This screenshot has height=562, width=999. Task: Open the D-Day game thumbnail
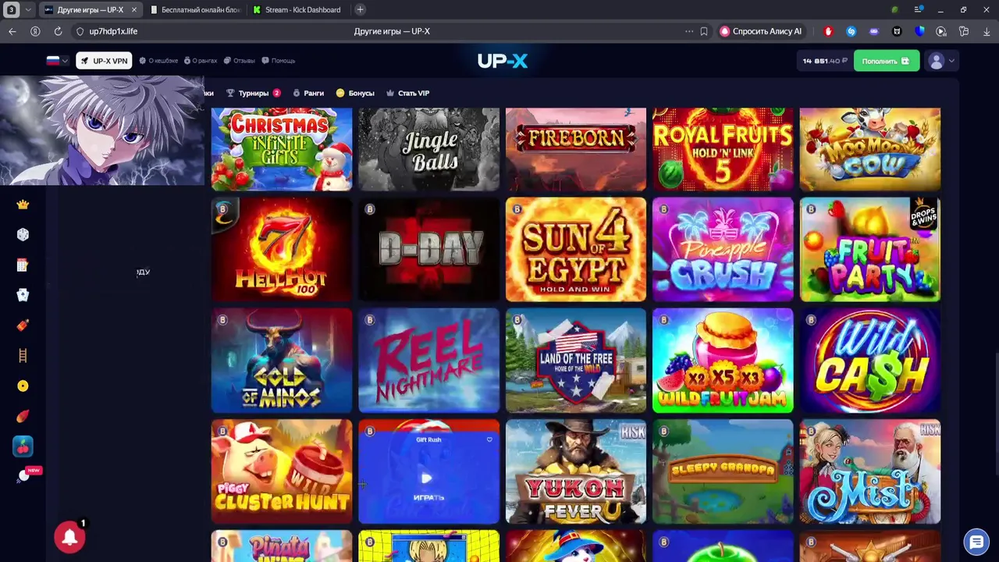click(428, 249)
